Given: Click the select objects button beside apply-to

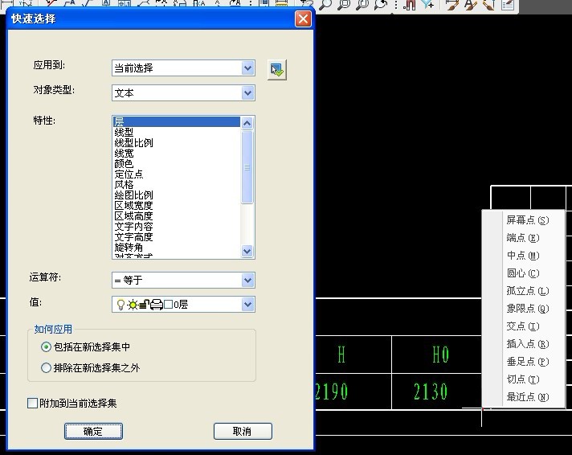Looking at the screenshot, I should coord(277,69).
